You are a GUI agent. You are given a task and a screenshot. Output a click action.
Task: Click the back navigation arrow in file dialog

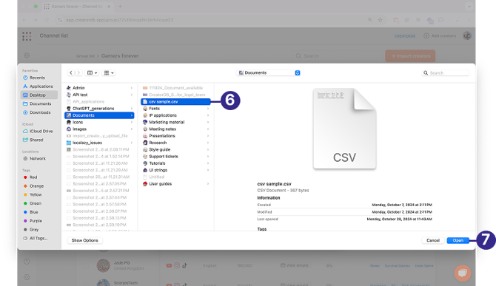point(71,73)
